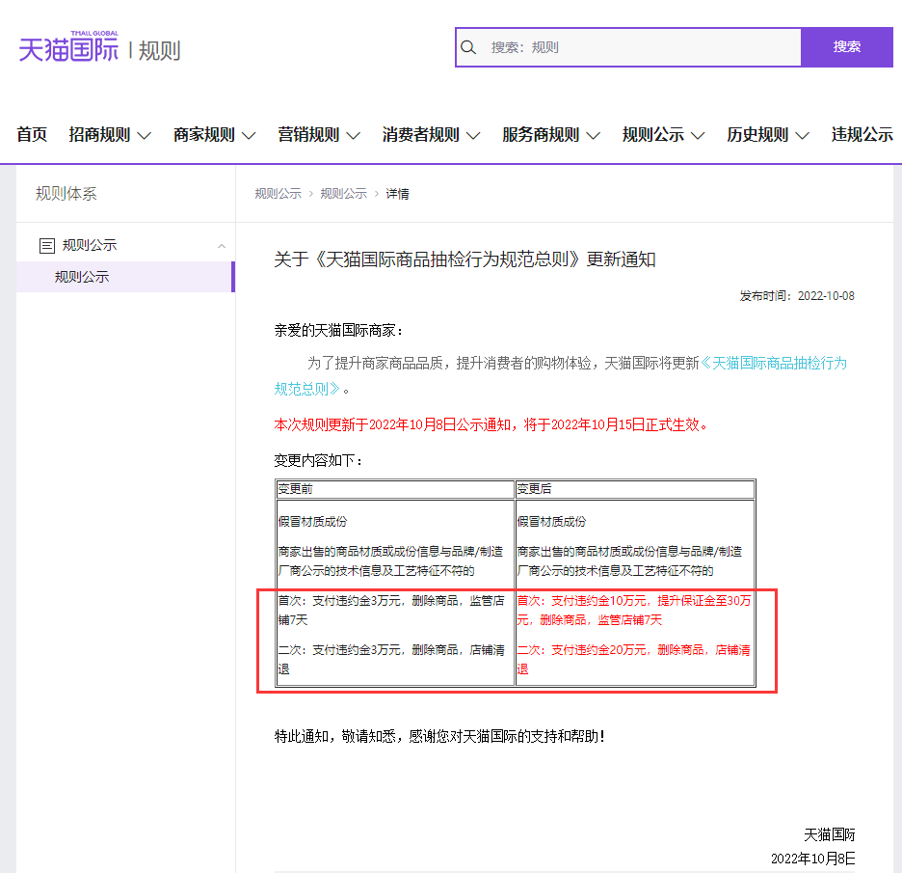Expand the 营销规则 dropdown chevron
902x873 pixels.
click(354, 136)
